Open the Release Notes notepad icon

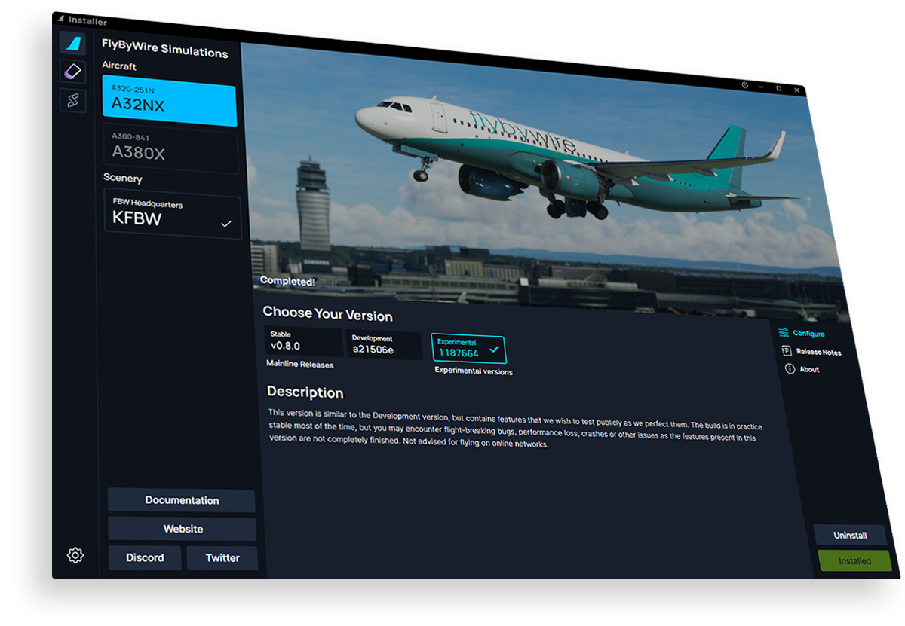click(787, 351)
